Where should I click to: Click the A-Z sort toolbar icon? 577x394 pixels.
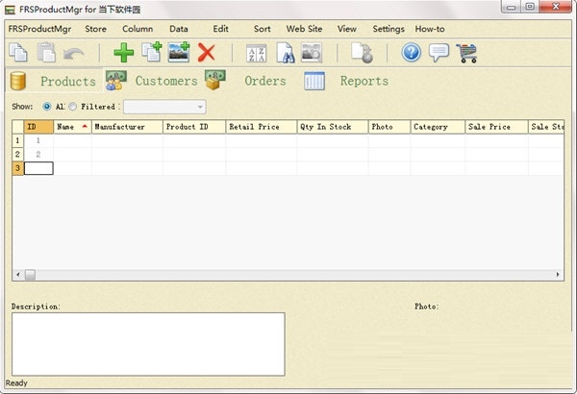256,53
